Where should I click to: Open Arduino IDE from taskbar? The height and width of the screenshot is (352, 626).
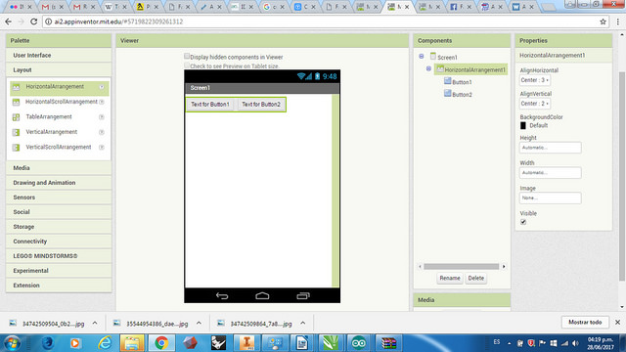[359, 343]
